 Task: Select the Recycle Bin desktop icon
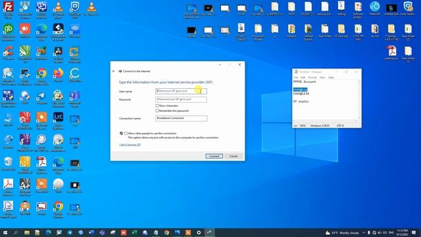click(9, 164)
